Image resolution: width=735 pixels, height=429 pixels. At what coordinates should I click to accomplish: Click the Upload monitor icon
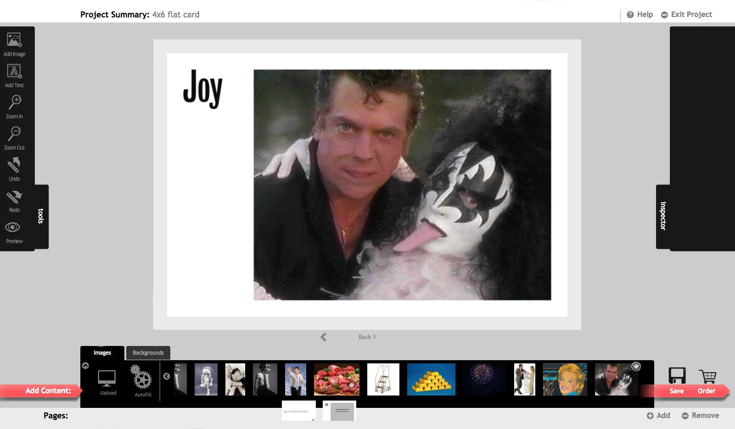coord(107,379)
